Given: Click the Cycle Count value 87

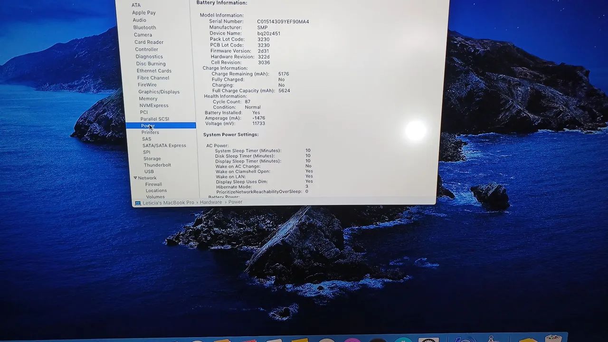Looking at the screenshot, I should [x=247, y=102].
